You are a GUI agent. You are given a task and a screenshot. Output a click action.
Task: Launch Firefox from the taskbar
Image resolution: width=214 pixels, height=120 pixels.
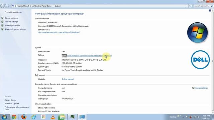pyautogui.click(x=24, y=117)
